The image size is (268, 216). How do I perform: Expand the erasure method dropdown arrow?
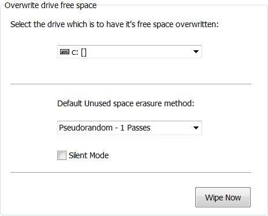[x=196, y=128]
